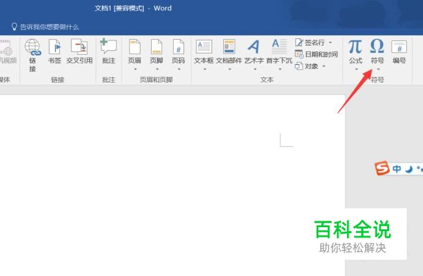Screen dimensions: 423x276
Task: Expand the Text Box dropdown arrow
Action: tap(205, 70)
